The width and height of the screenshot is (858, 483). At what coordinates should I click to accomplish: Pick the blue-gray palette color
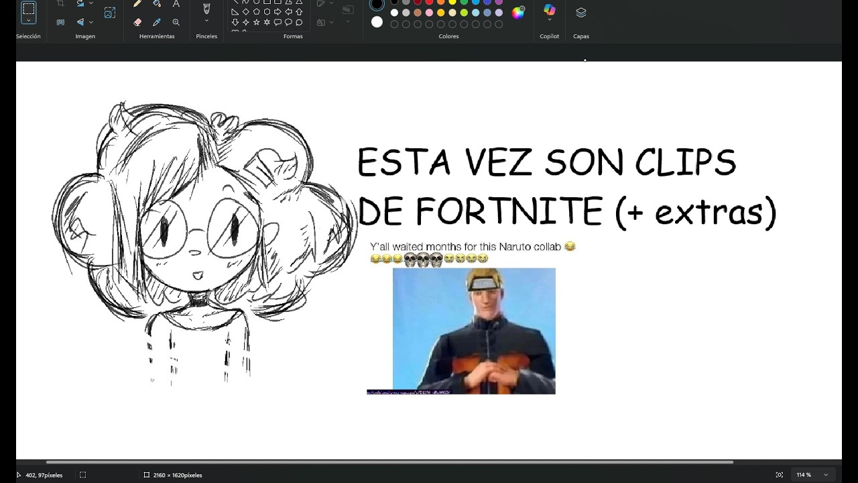(x=487, y=13)
